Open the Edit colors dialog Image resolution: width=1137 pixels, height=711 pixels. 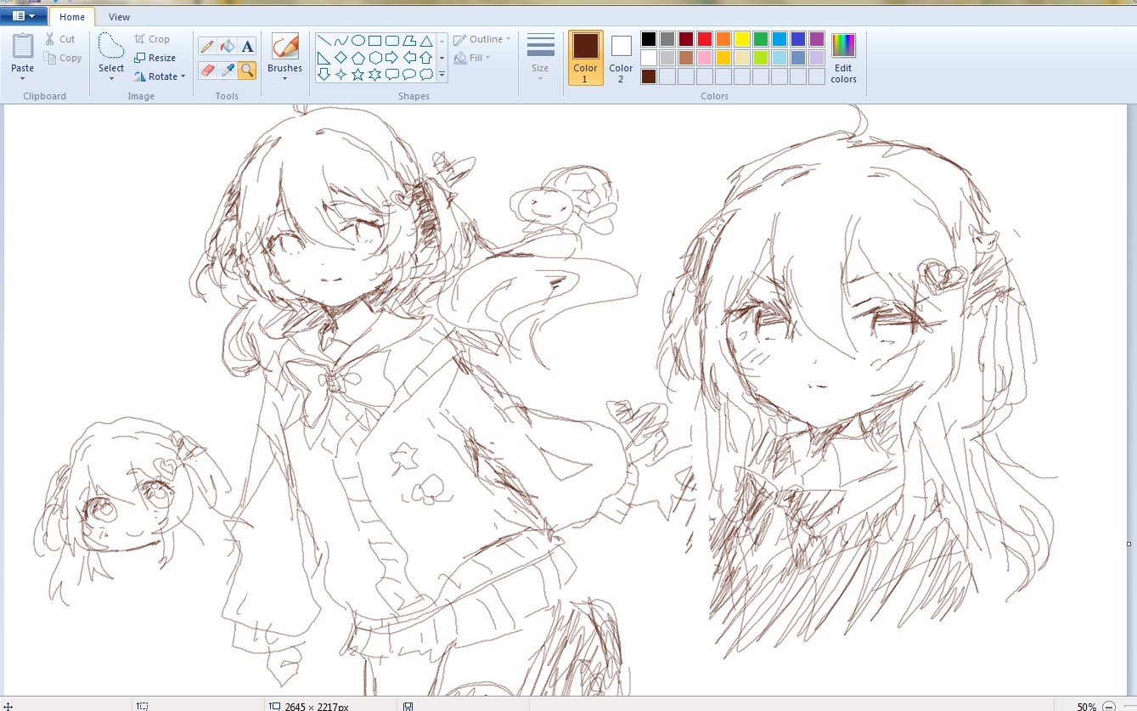click(x=843, y=58)
